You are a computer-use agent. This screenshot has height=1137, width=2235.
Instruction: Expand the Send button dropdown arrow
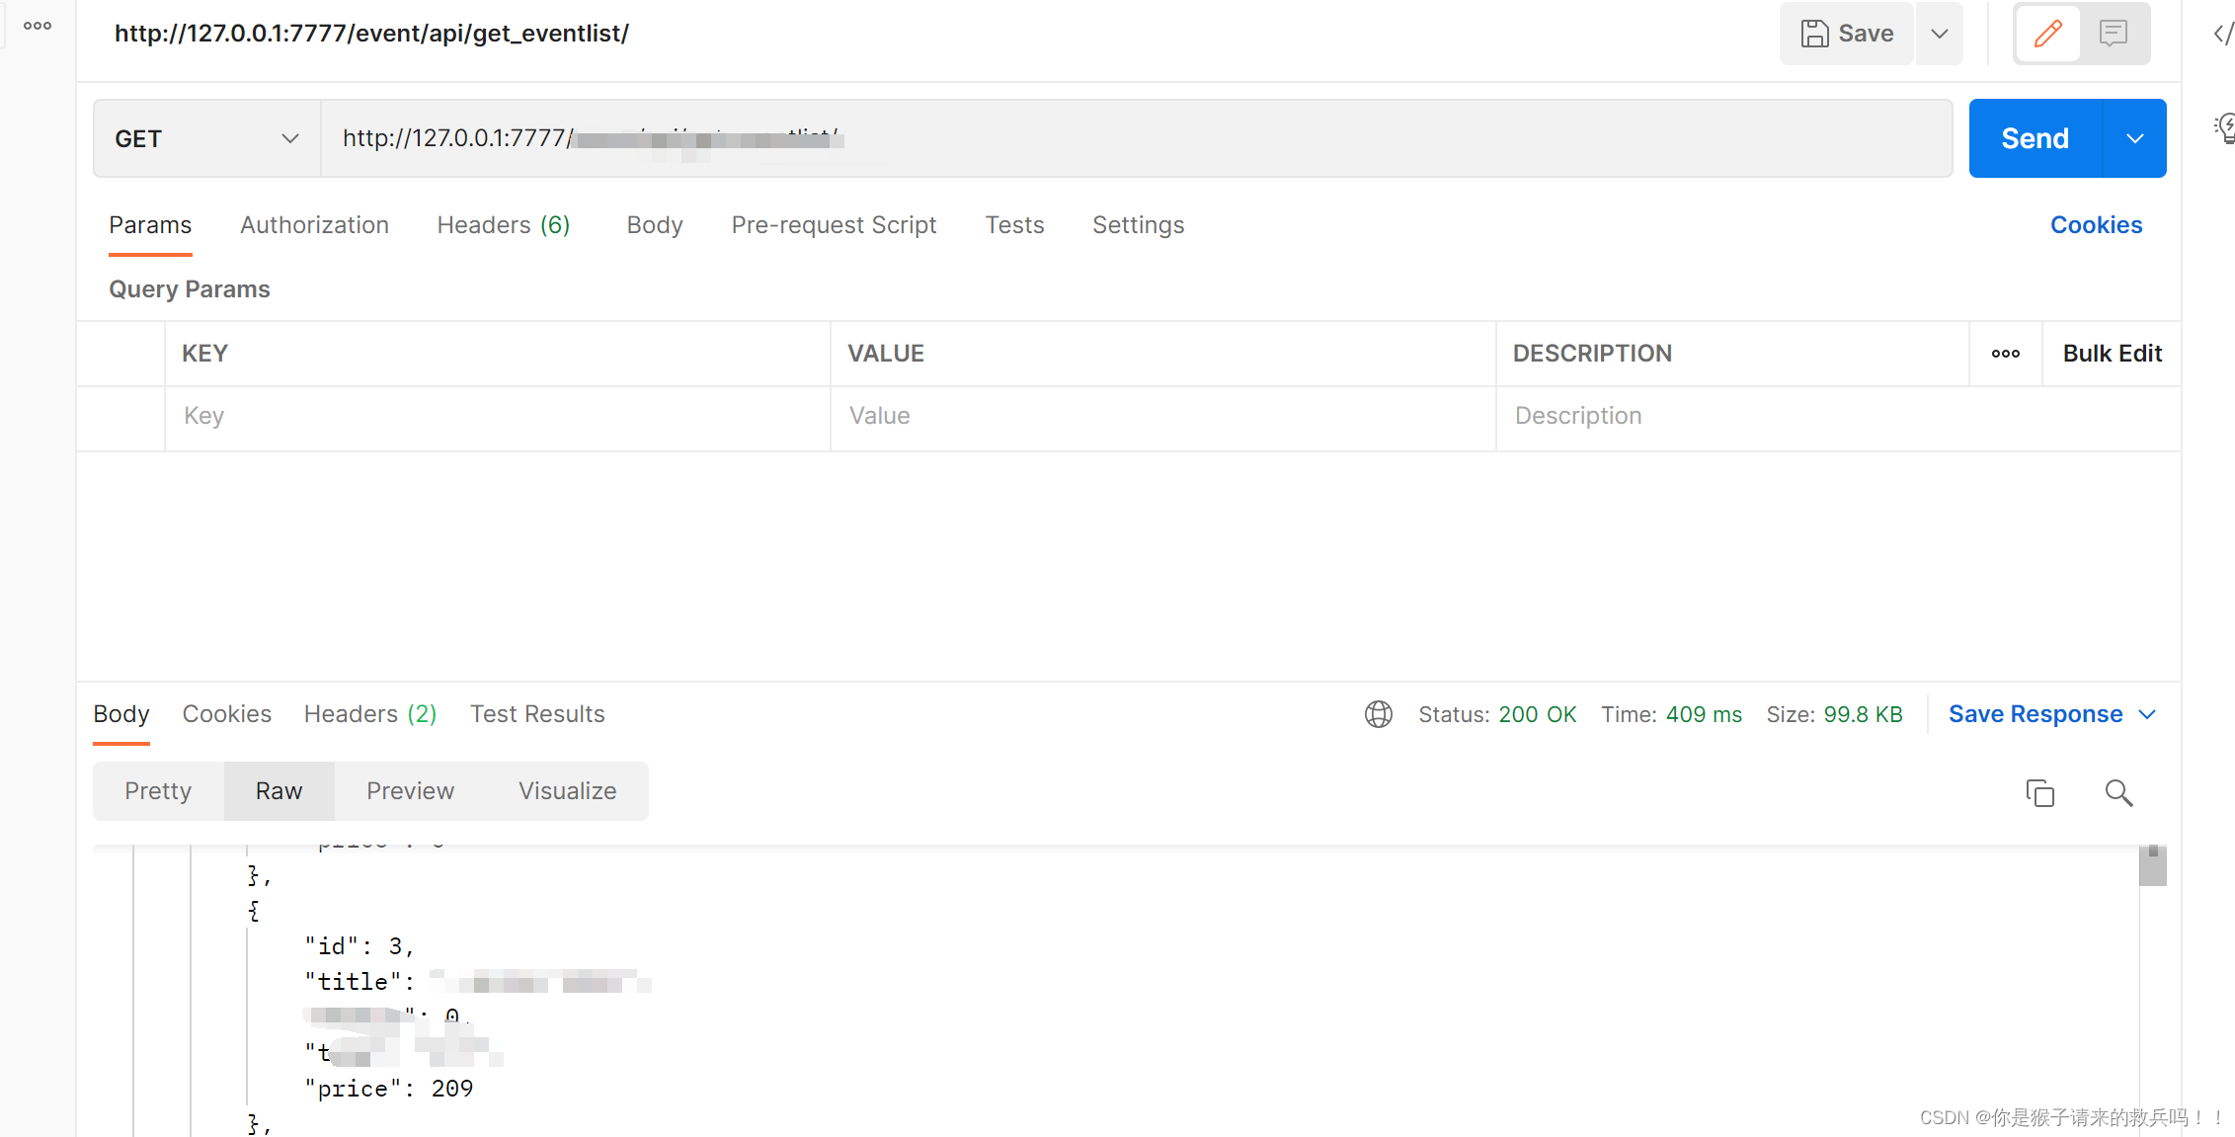coord(2134,139)
